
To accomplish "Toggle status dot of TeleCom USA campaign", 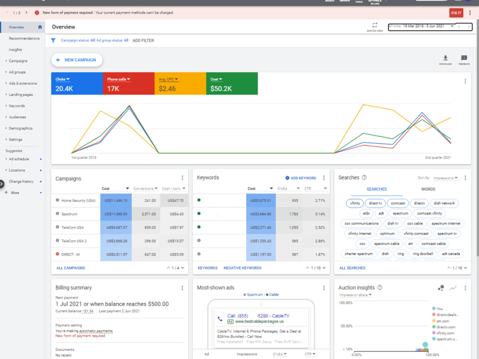I will tap(57, 227).
